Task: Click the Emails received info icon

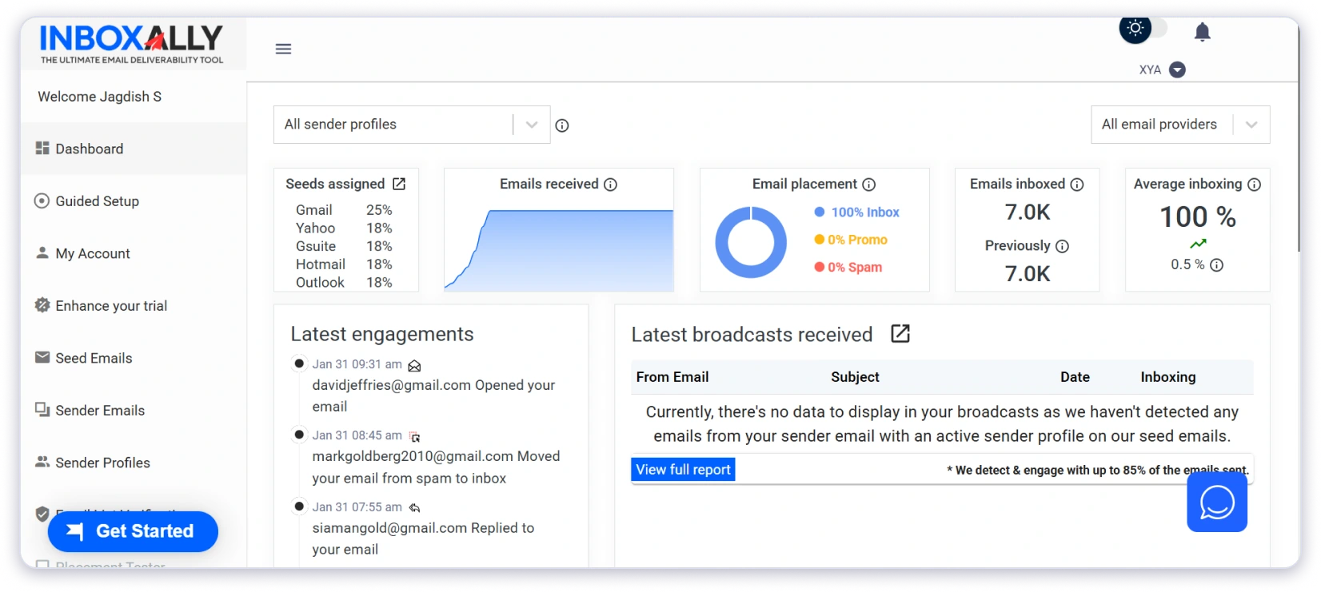Action: coord(611,185)
